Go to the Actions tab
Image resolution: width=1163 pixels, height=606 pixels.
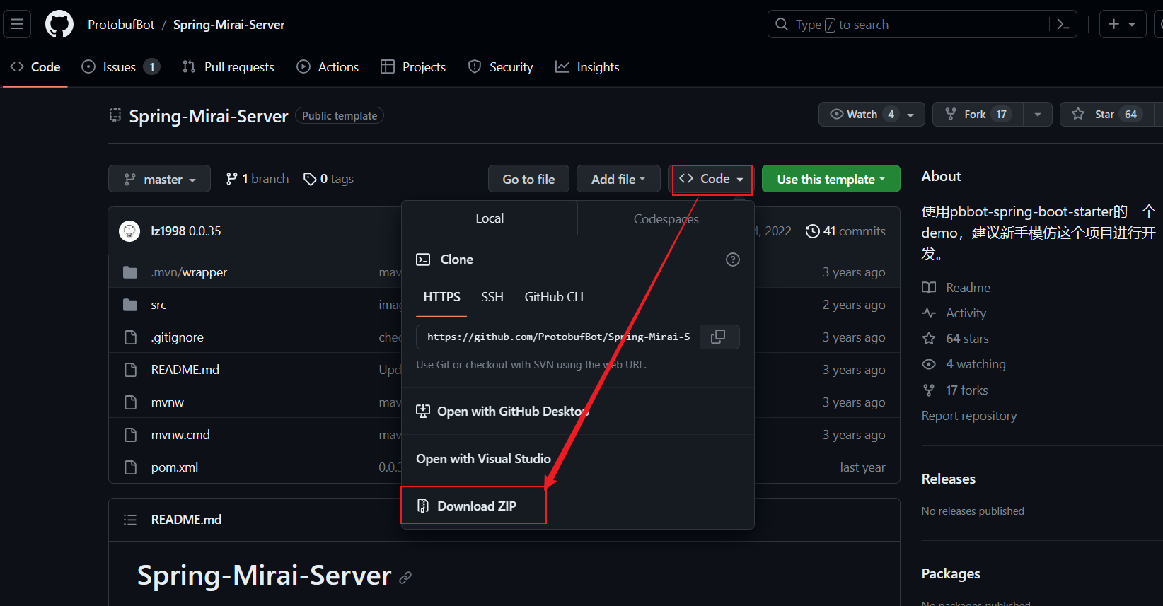328,67
